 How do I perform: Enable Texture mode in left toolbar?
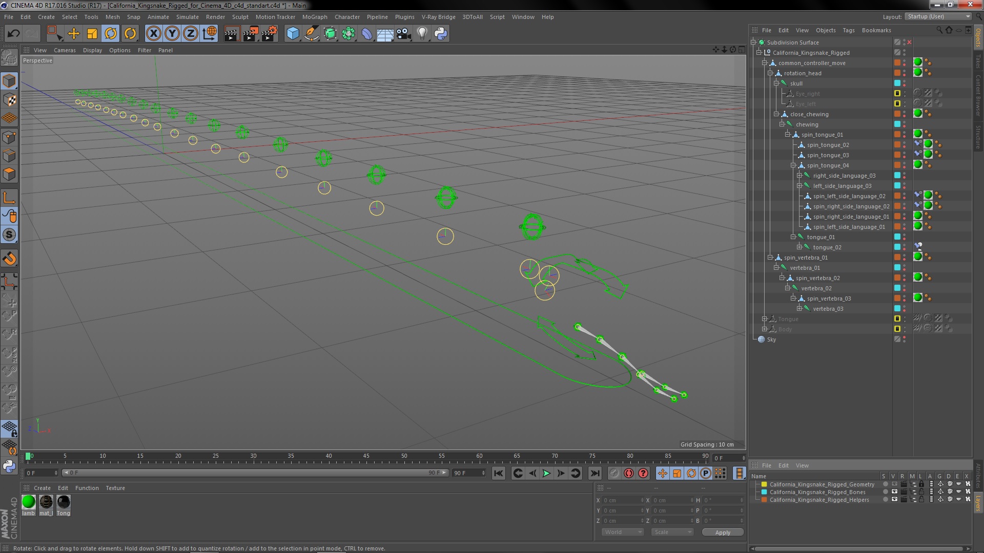[x=9, y=100]
